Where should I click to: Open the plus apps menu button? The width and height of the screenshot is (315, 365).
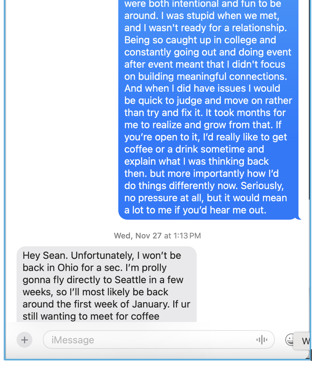pos(24,340)
